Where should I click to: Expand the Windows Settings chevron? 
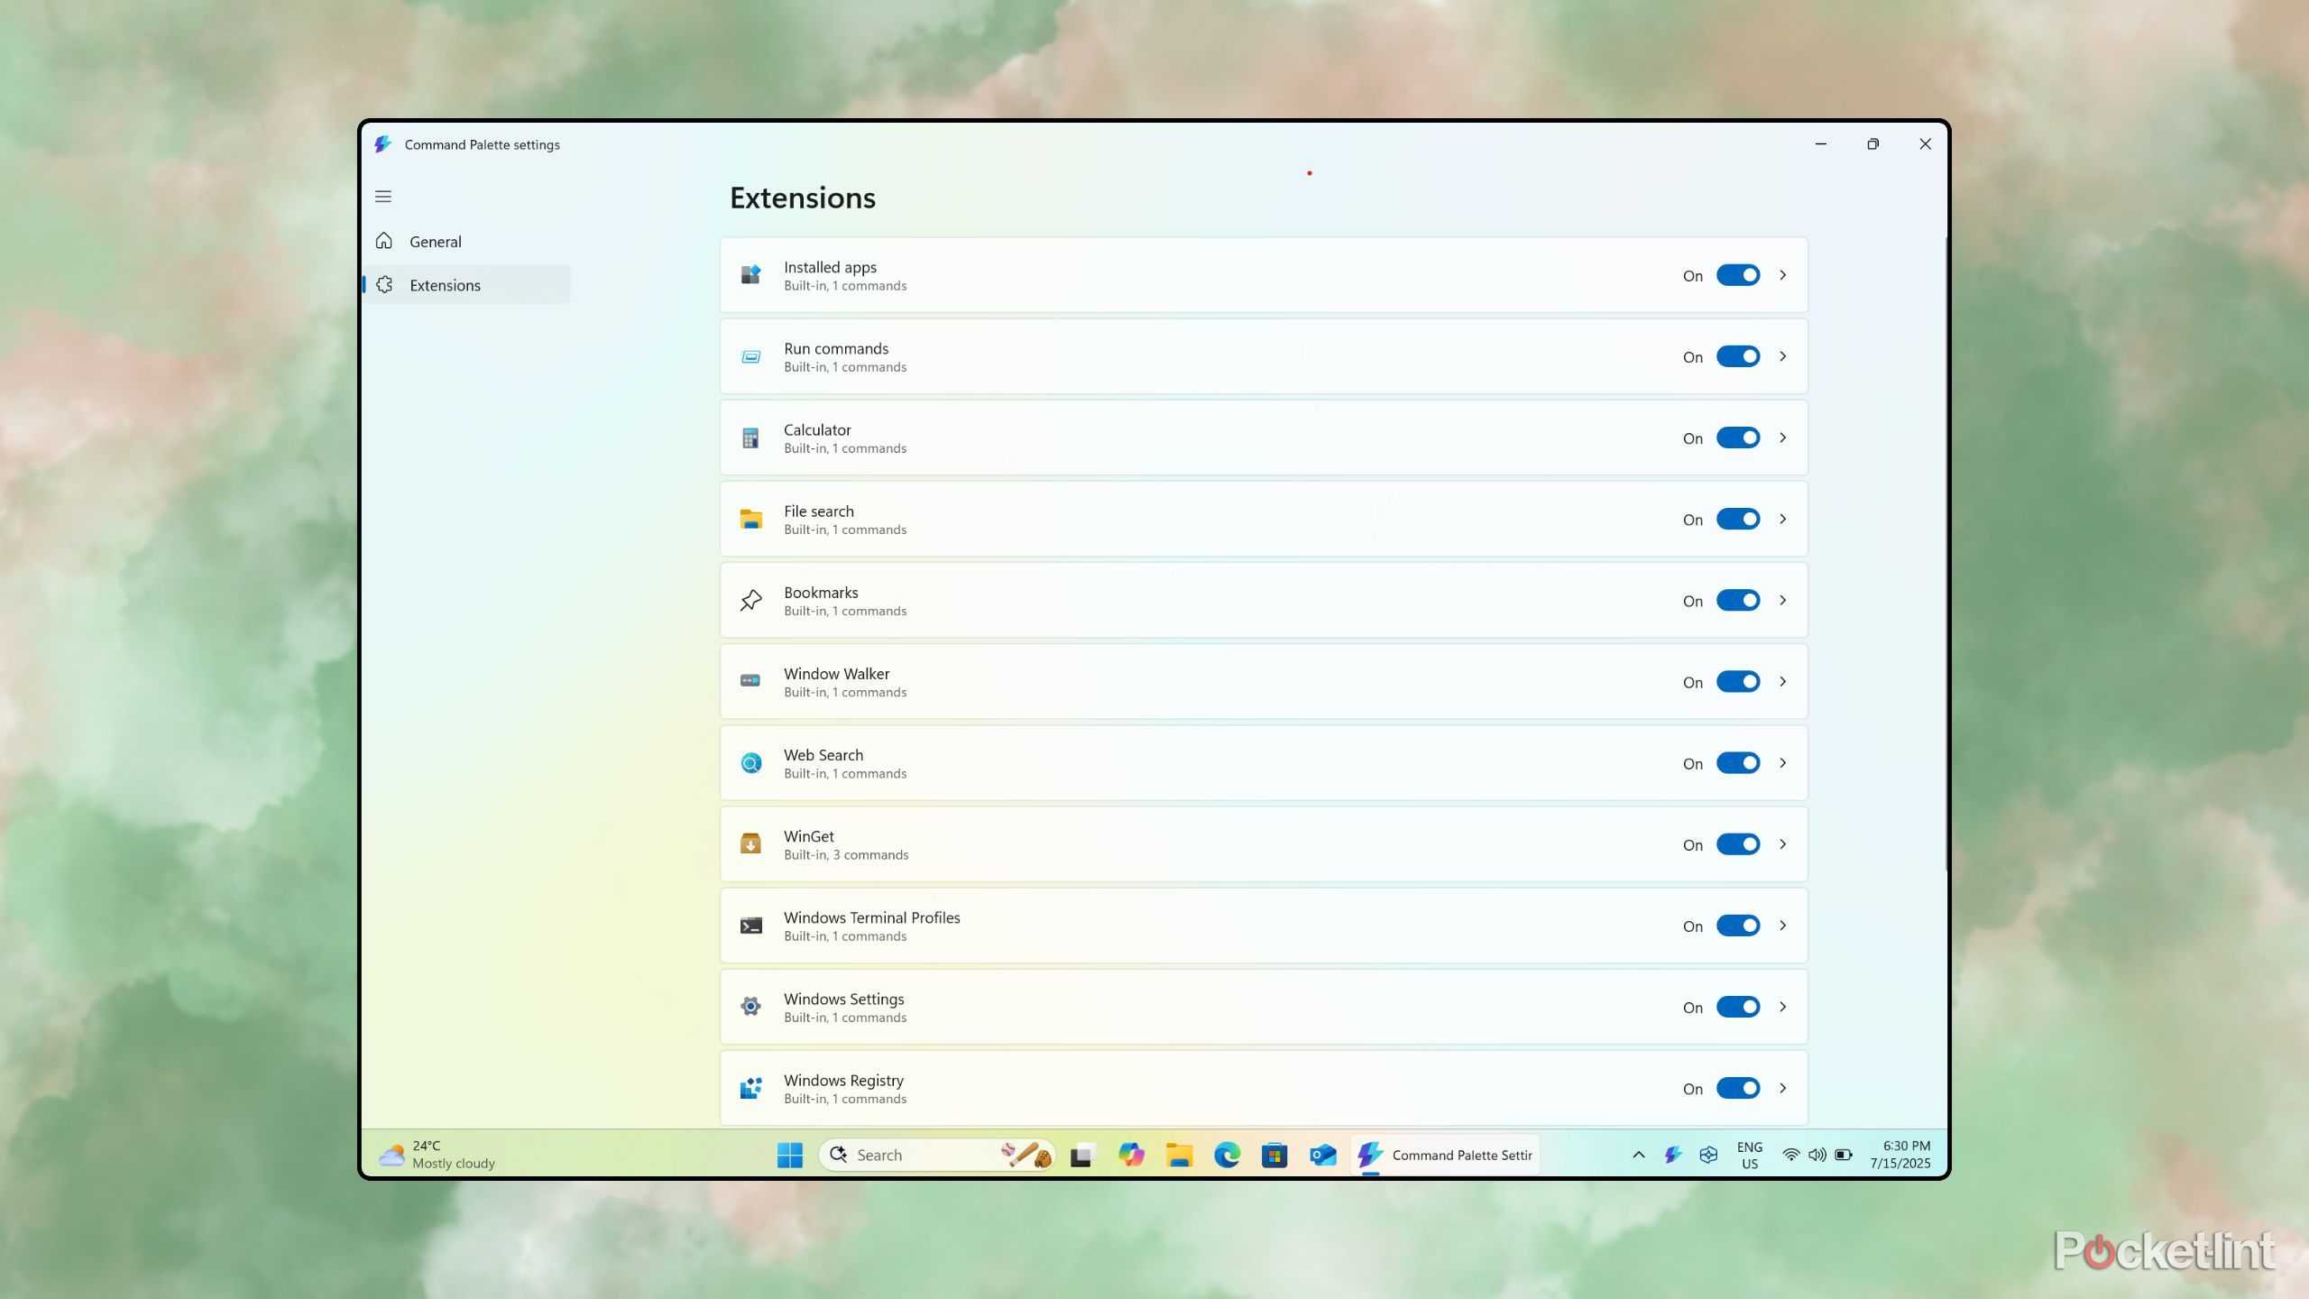tap(1783, 1007)
